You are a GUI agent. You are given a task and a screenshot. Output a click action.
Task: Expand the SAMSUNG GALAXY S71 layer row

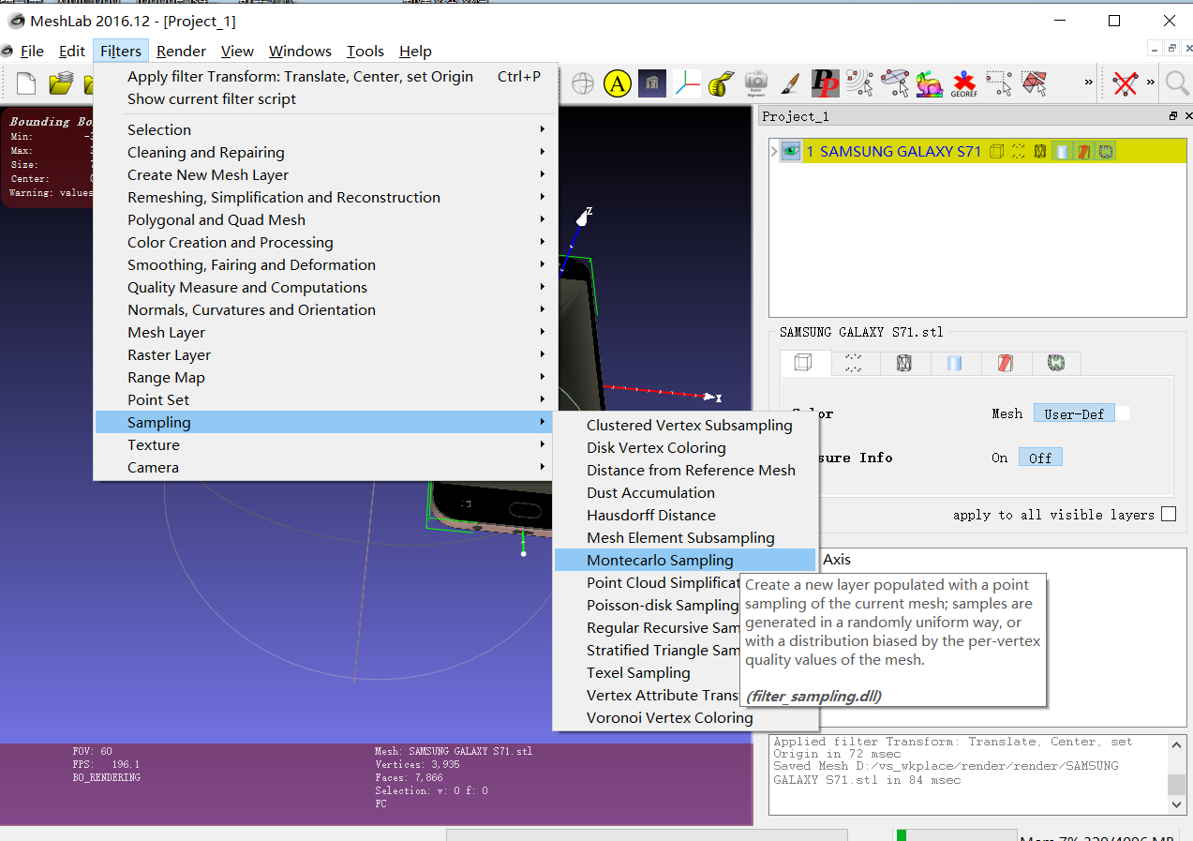tap(773, 151)
